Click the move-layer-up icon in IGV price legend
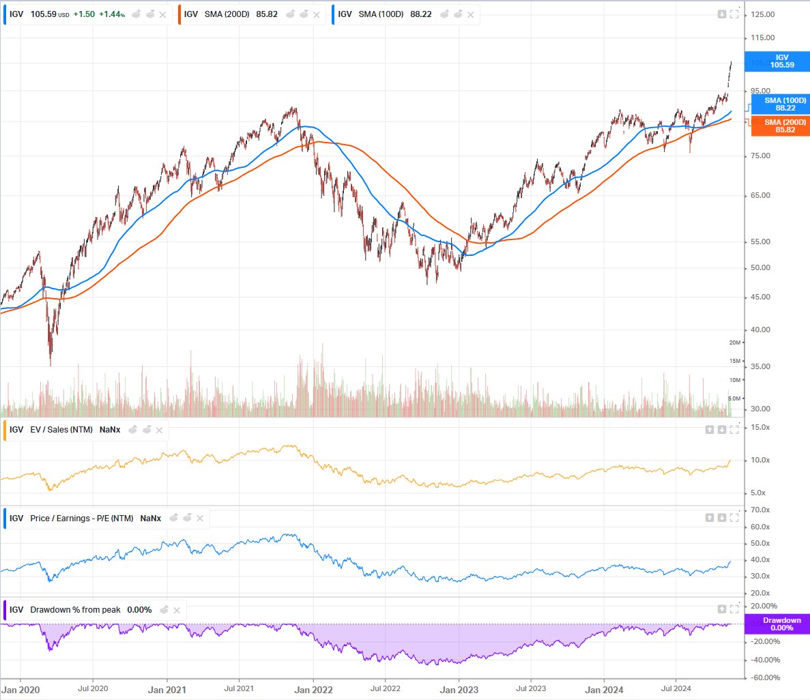 coord(136,14)
